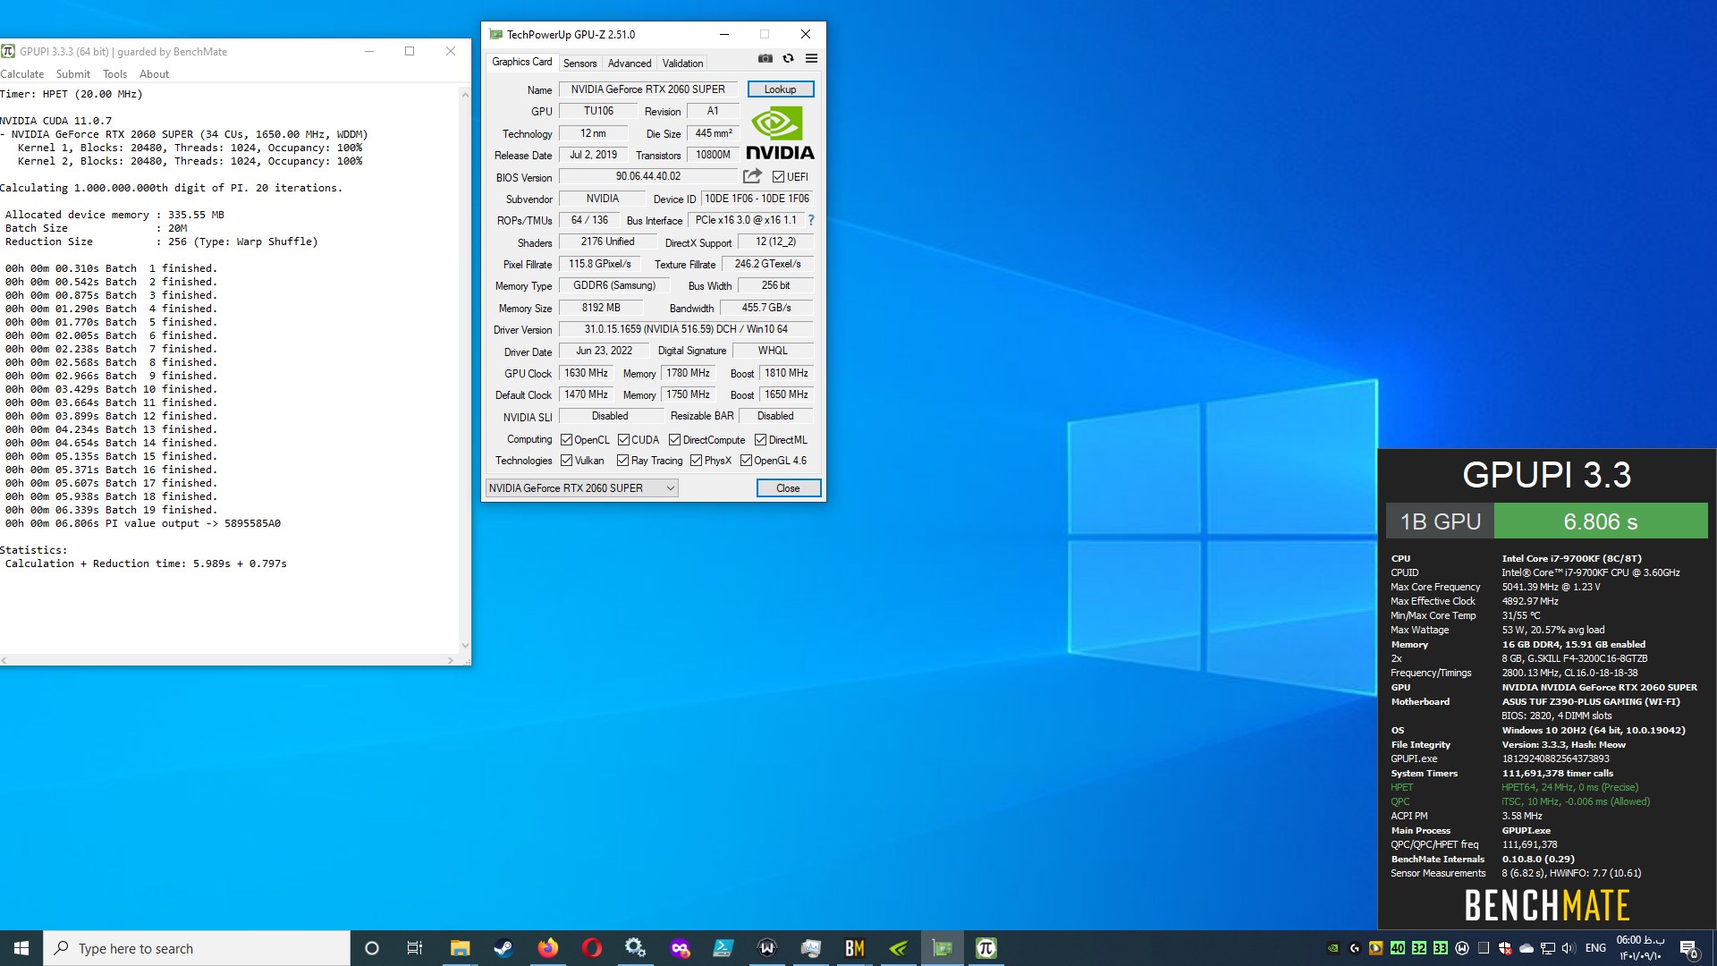Image resolution: width=1717 pixels, height=966 pixels.
Task: Click the Driver Version value field
Action: (686, 329)
